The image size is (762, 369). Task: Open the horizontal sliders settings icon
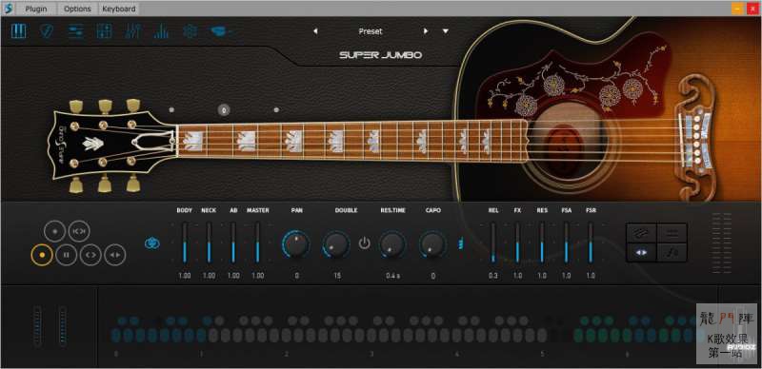(x=75, y=31)
